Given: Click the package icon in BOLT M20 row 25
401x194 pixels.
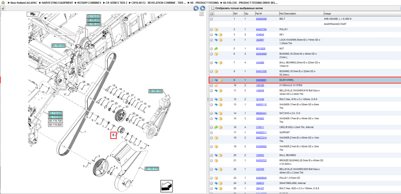Looking at the screenshot, I should coord(221,188).
